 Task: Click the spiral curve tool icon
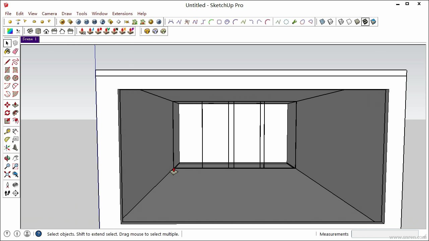click(x=227, y=22)
